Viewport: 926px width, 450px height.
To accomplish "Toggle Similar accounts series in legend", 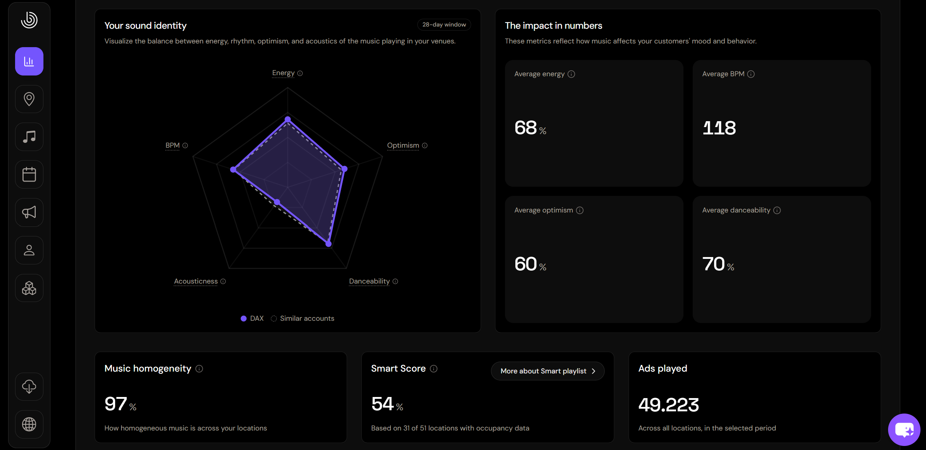I will (x=303, y=319).
